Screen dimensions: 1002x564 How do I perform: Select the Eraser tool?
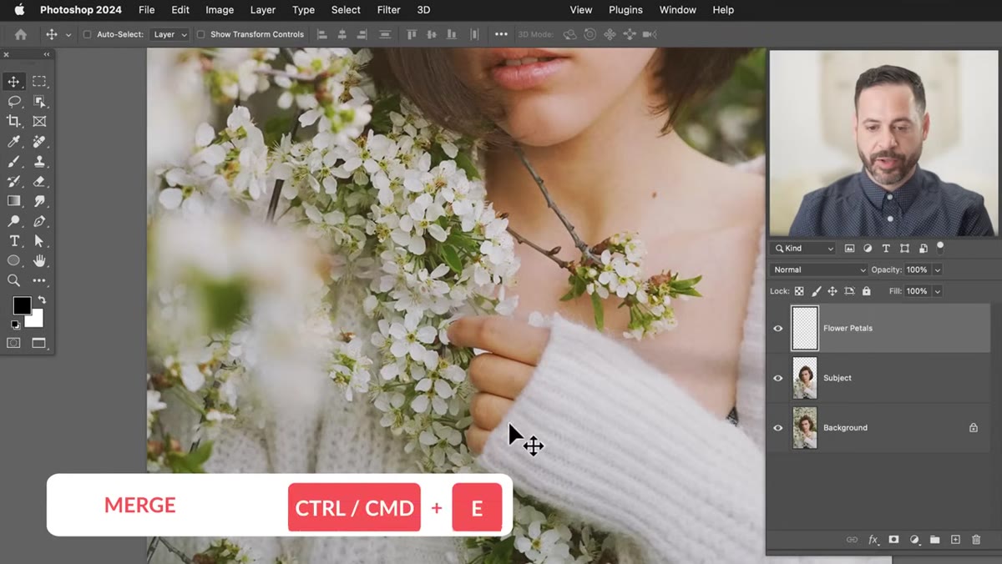[x=39, y=181]
